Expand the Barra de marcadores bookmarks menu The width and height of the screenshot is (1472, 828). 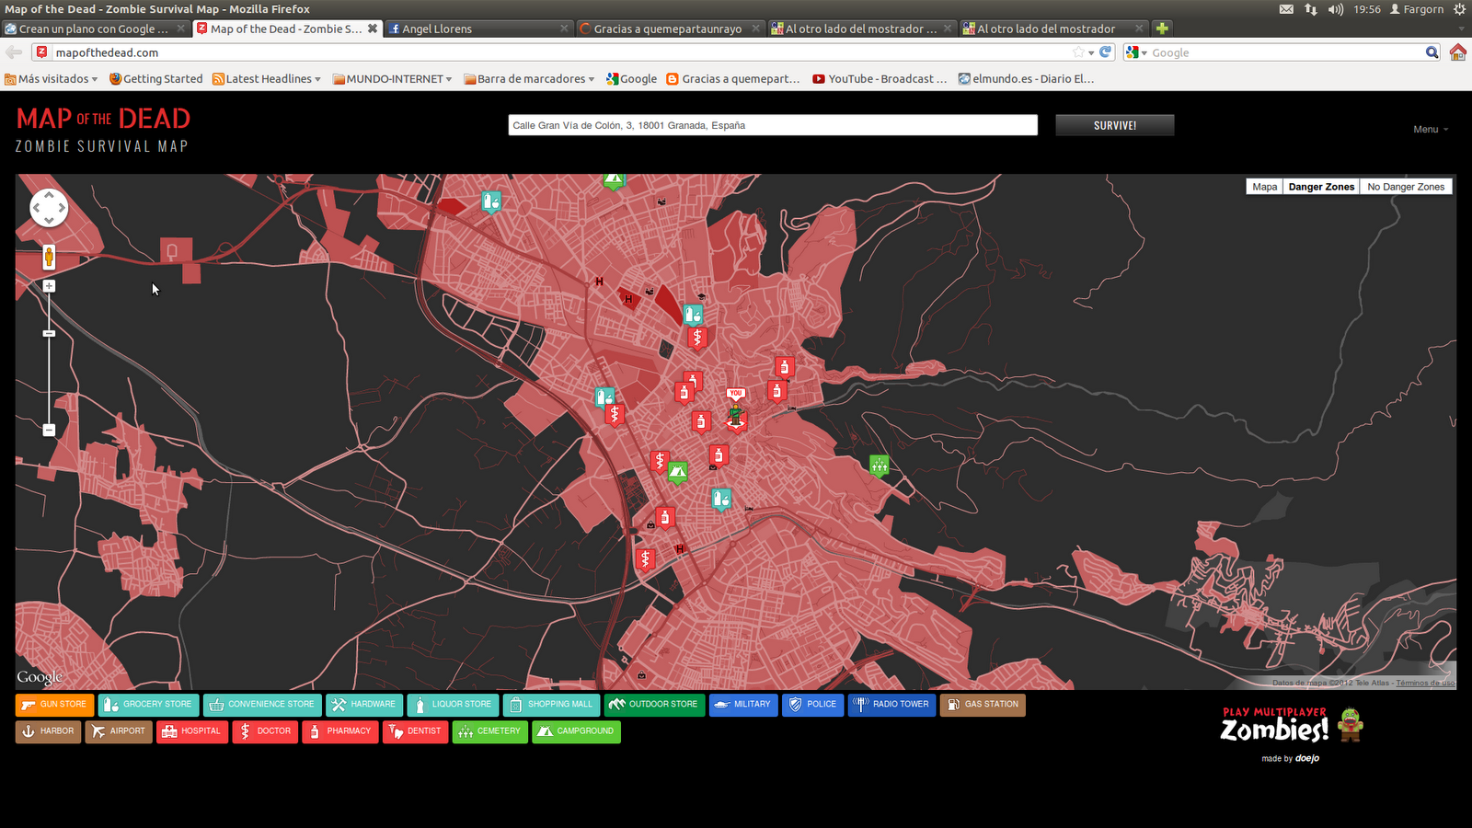[527, 79]
